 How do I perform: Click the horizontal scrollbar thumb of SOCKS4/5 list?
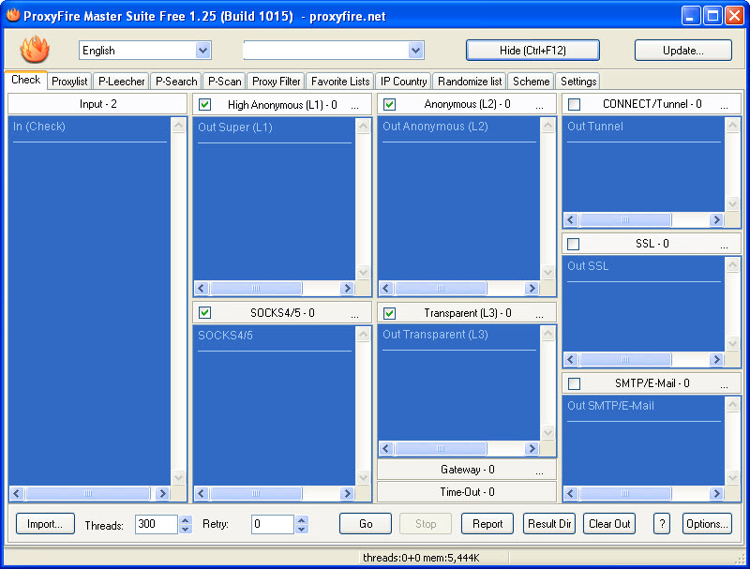pyautogui.click(x=256, y=493)
